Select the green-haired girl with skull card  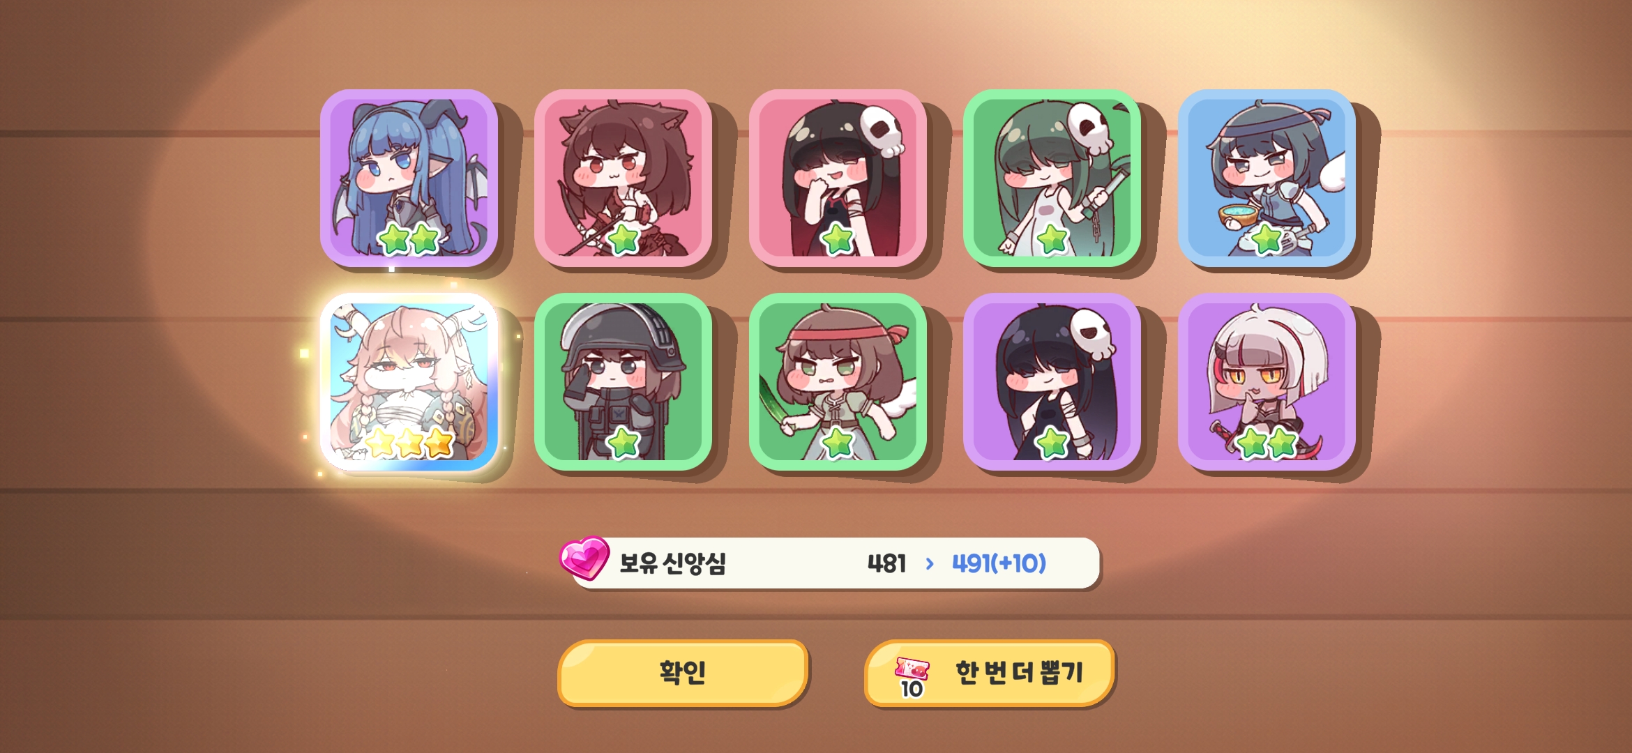point(1052,178)
